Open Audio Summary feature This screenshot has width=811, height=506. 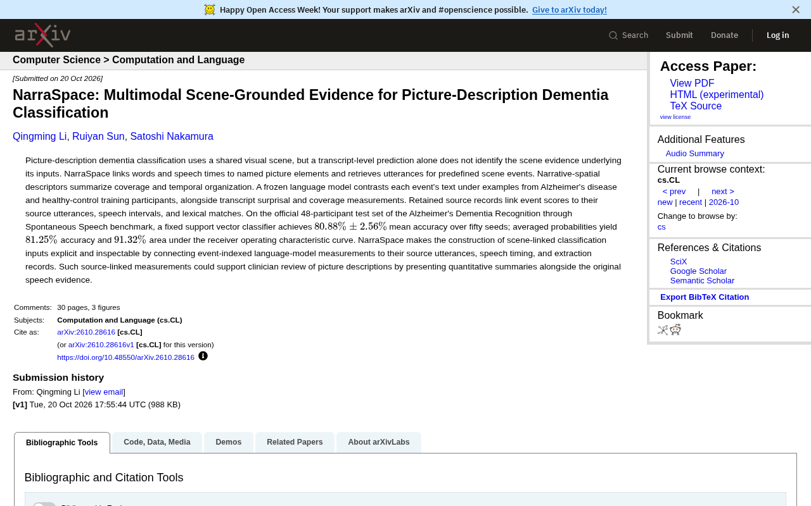pyautogui.click(x=695, y=154)
